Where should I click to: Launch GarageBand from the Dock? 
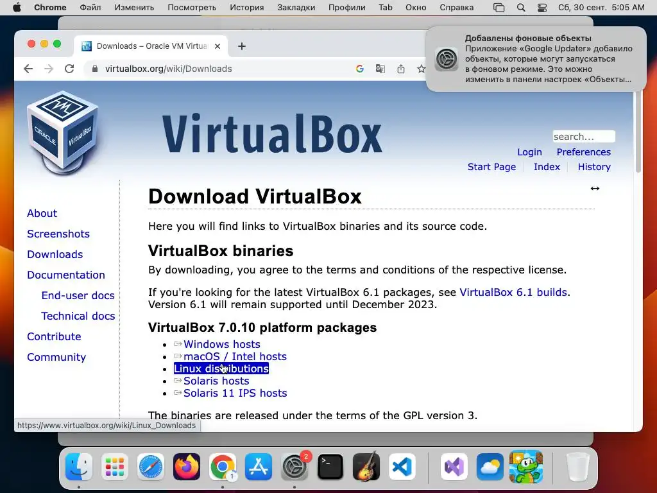click(366, 467)
